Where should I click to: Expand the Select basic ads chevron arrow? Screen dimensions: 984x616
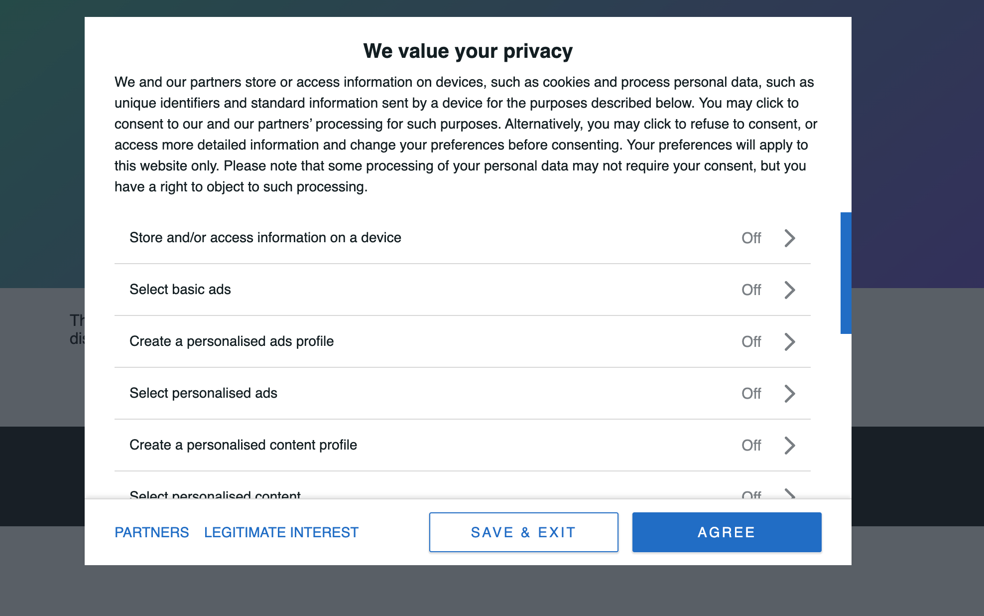789,290
